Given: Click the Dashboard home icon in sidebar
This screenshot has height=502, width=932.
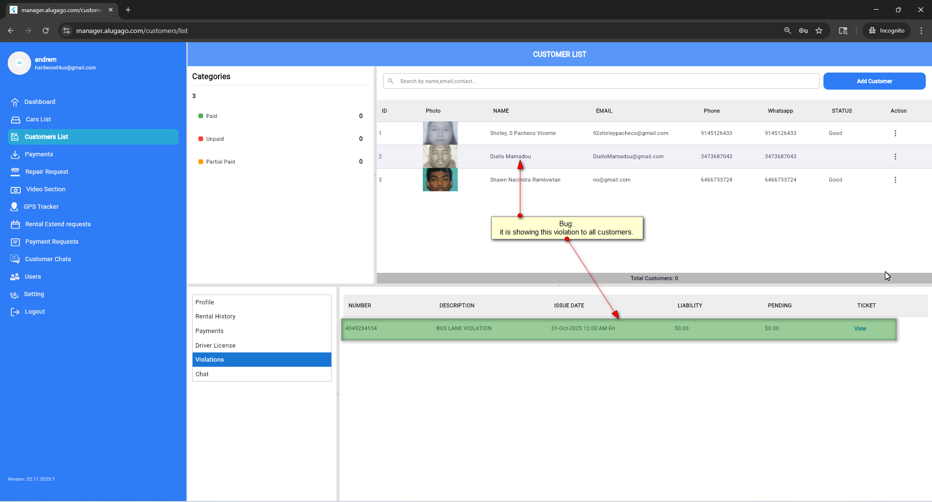Looking at the screenshot, I should pos(15,102).
